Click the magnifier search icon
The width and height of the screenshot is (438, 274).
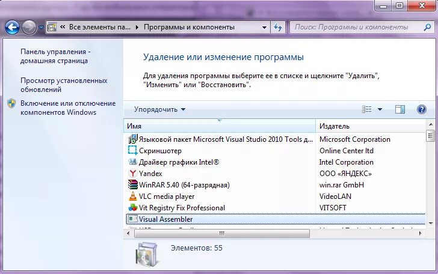pyautogui.click(x=427, y=27)
